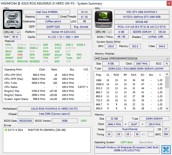Click the Dual-Channel mode field
The height and width of the screenshot is (155, 172).
[x=130, y=129]
